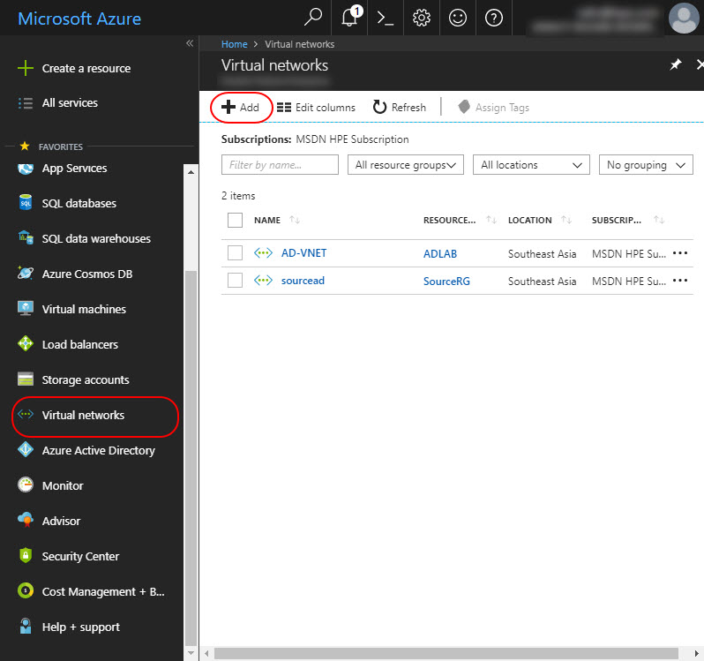Open the All locations dropdown
The height and width of the screenshot is (661, 704).
[x=531, y=165]
